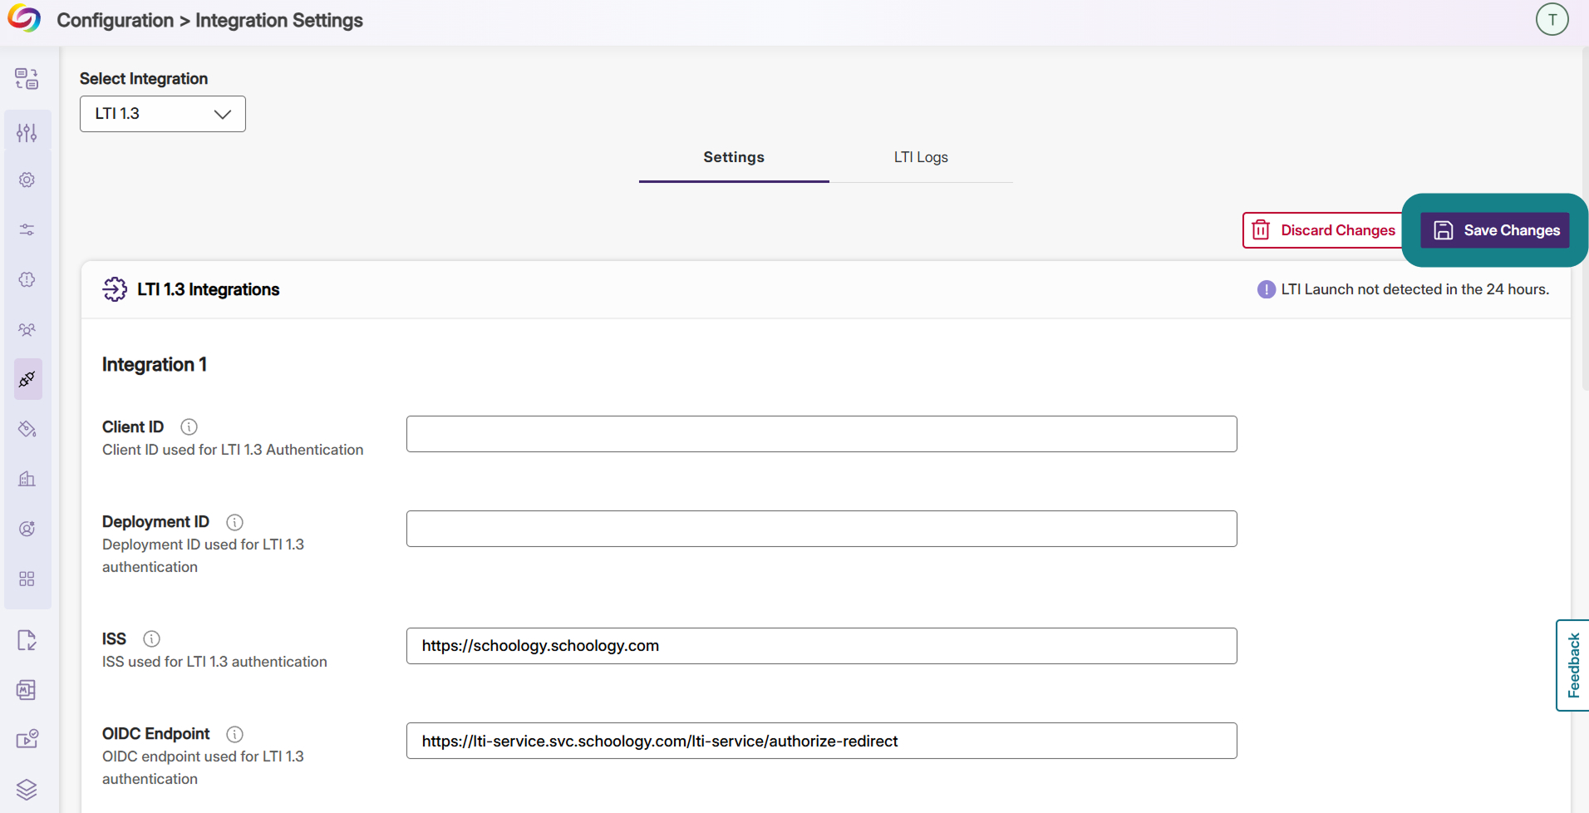Screen dimensions: 1589x813
Task: Open the users group icon in sidebar
Action: (x=27, y=329)
